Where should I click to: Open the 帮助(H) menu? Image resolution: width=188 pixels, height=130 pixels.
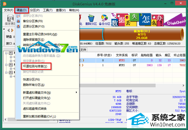pos(74,10)
